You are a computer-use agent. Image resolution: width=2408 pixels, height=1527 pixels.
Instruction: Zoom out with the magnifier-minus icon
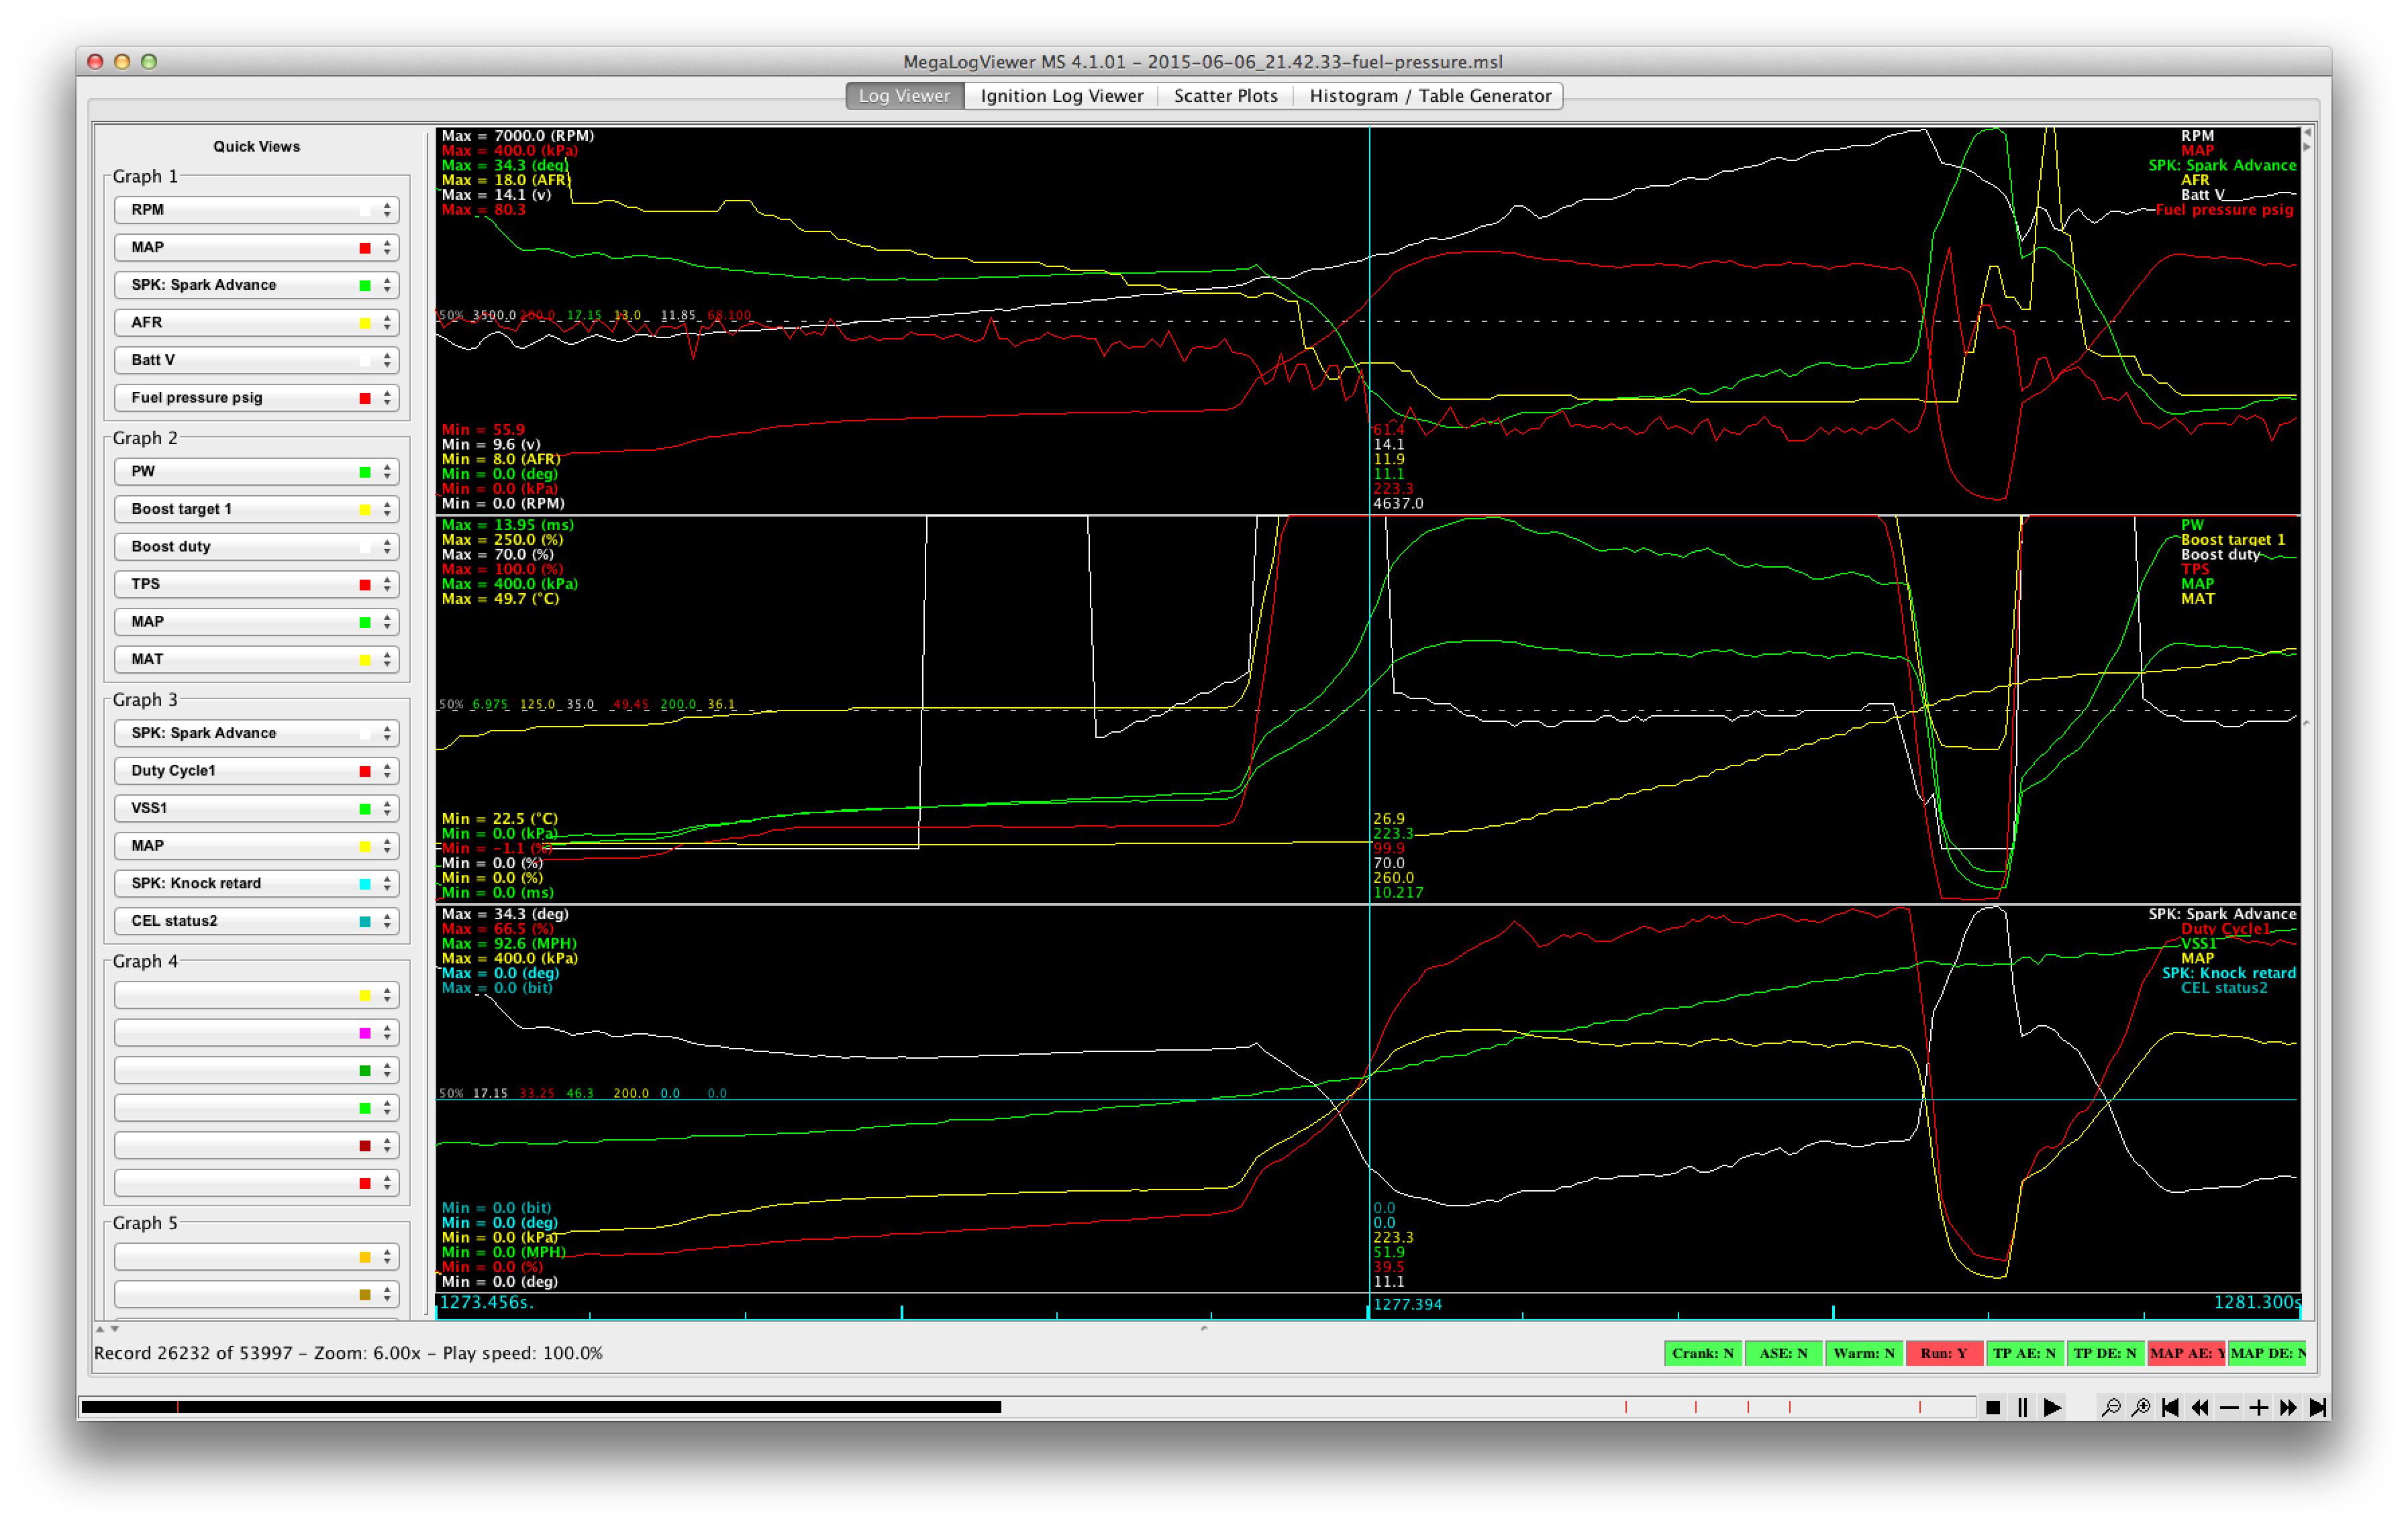coord(2111,1407)
